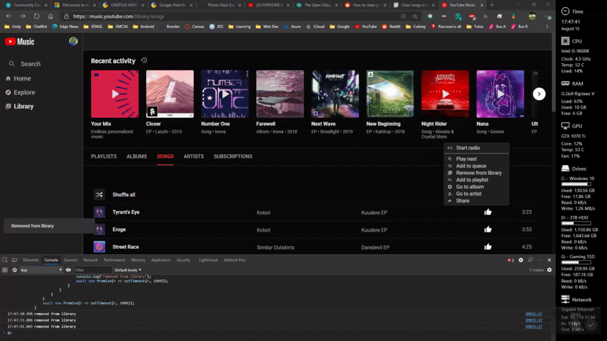Screen dimensions: 607x341
Task: Choose Share in context menu
Action: click(x=476, y=201)
